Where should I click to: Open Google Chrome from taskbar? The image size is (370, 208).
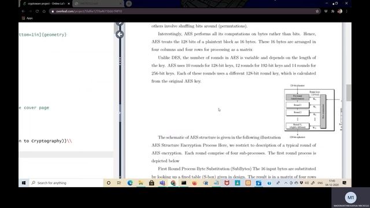coord(173,183)
